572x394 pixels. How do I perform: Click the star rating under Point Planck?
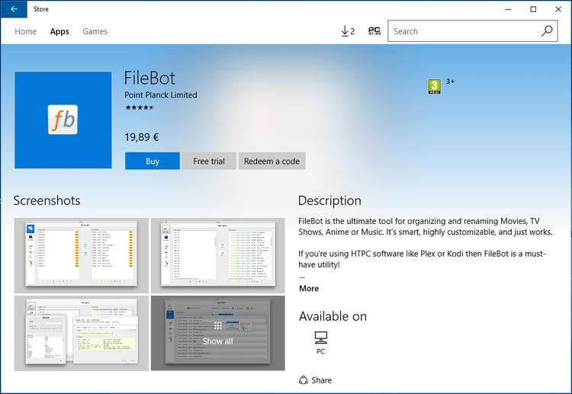pyautogui.click(x=140, y=107)
